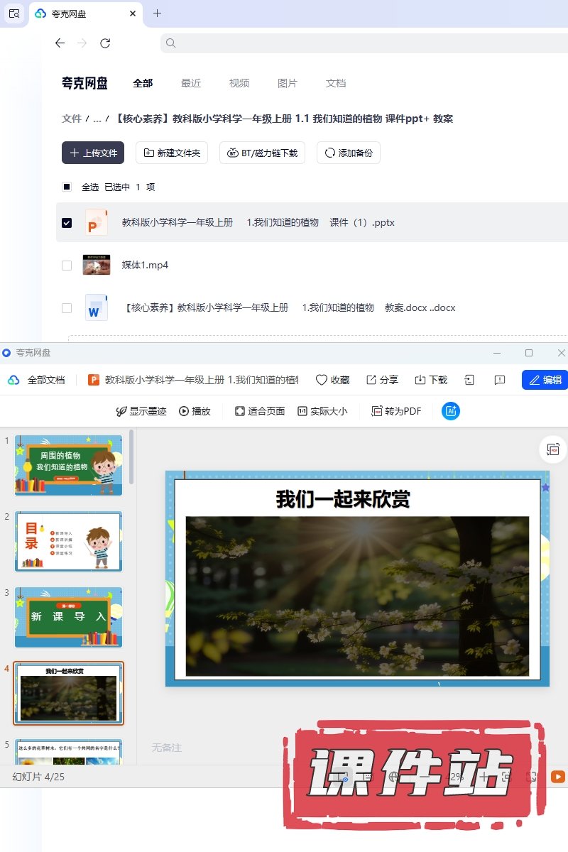Click the feedback exclamation icon beside 编辑
This screenshot has width=568, height=852.
500,380
